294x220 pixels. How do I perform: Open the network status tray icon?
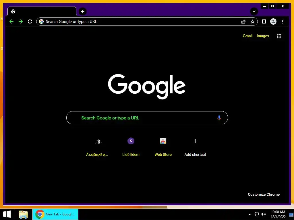pos(256,214)
